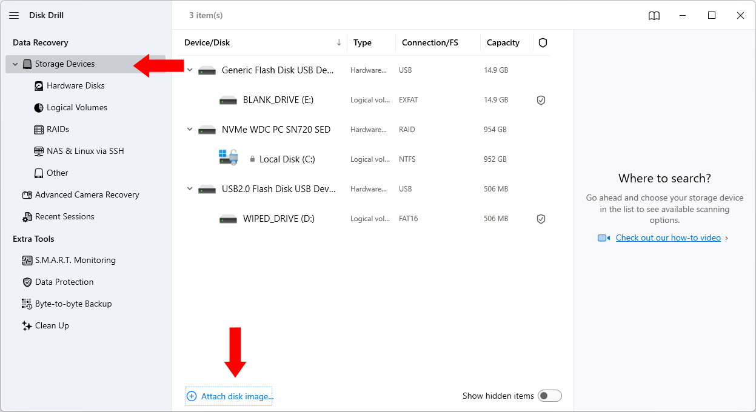The height and width of the screenshot is (412, 756).
Task: Open Logical Volumes section
Action: pos(76,107)
